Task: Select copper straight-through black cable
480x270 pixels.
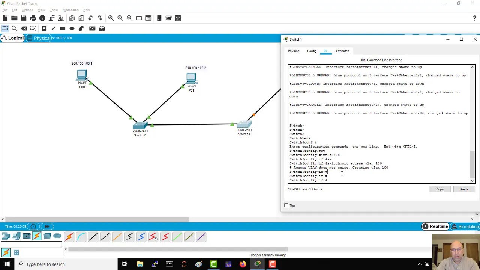Action: pos(93,237)
